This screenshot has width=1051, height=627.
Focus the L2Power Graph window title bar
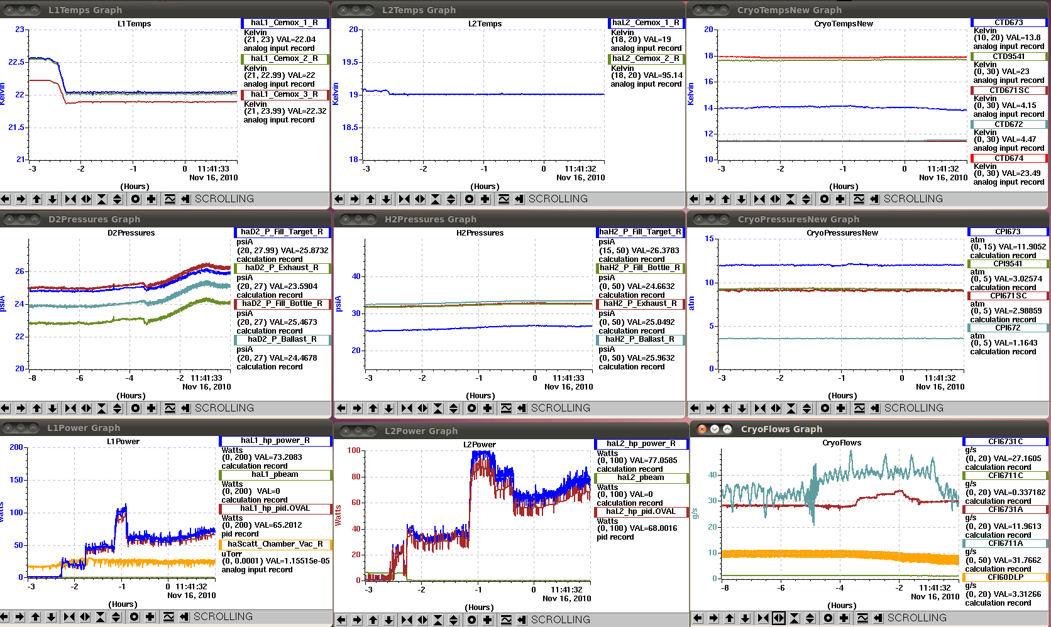click(510, 431)
